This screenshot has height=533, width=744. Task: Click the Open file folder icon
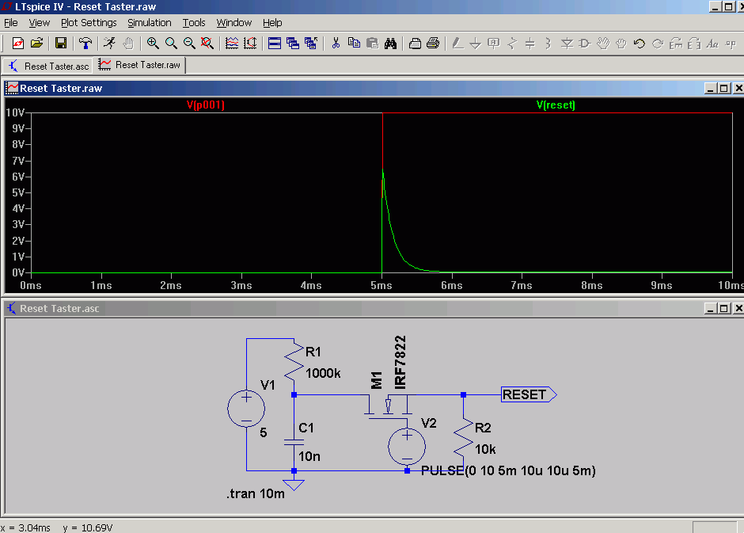point(36,44)
